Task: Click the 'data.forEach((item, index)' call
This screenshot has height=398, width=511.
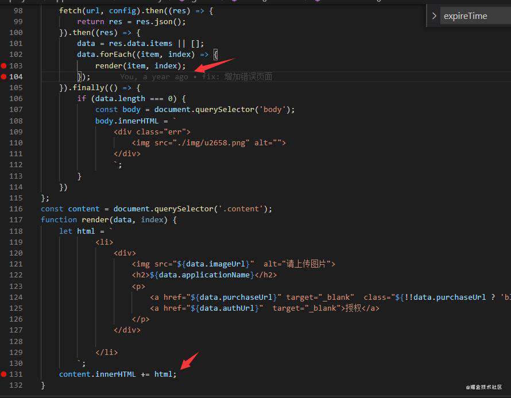Action: pos(136,55)
